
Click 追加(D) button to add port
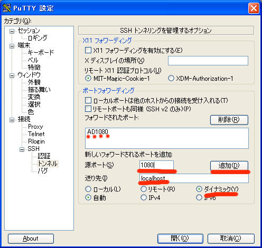(x=229, y=166)
